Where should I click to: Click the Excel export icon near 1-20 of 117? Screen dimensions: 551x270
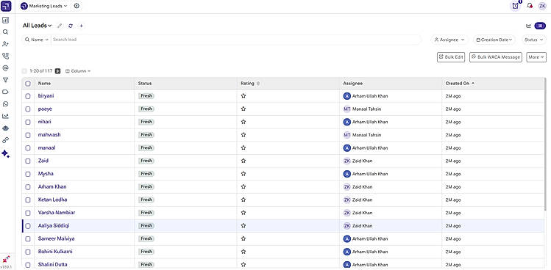pos(57,71)
